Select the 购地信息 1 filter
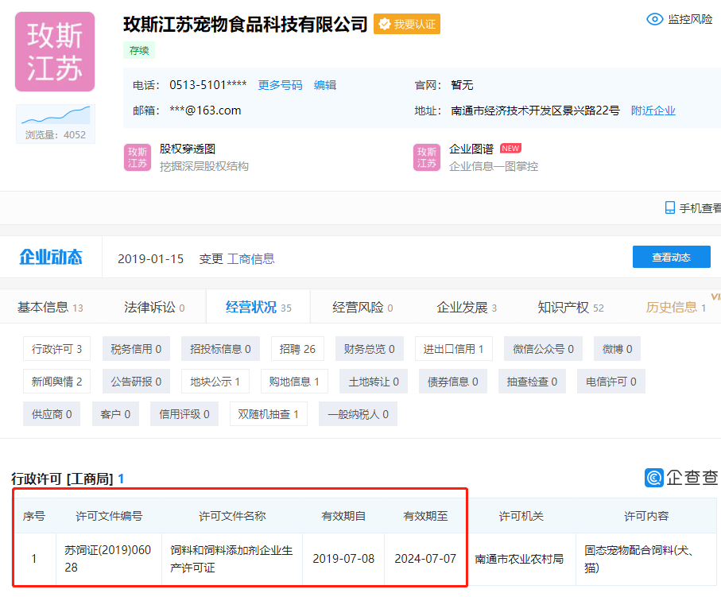This screenshot has height=597, width=721. click(x=294, y=382)
